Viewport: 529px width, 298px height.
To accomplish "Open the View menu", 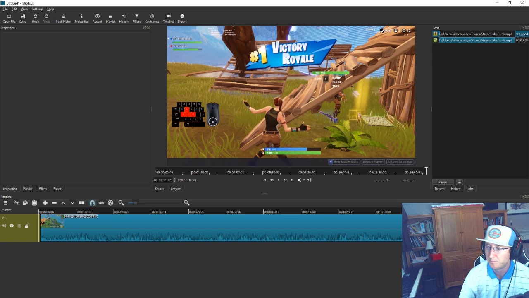I will [x=24, y=9].
